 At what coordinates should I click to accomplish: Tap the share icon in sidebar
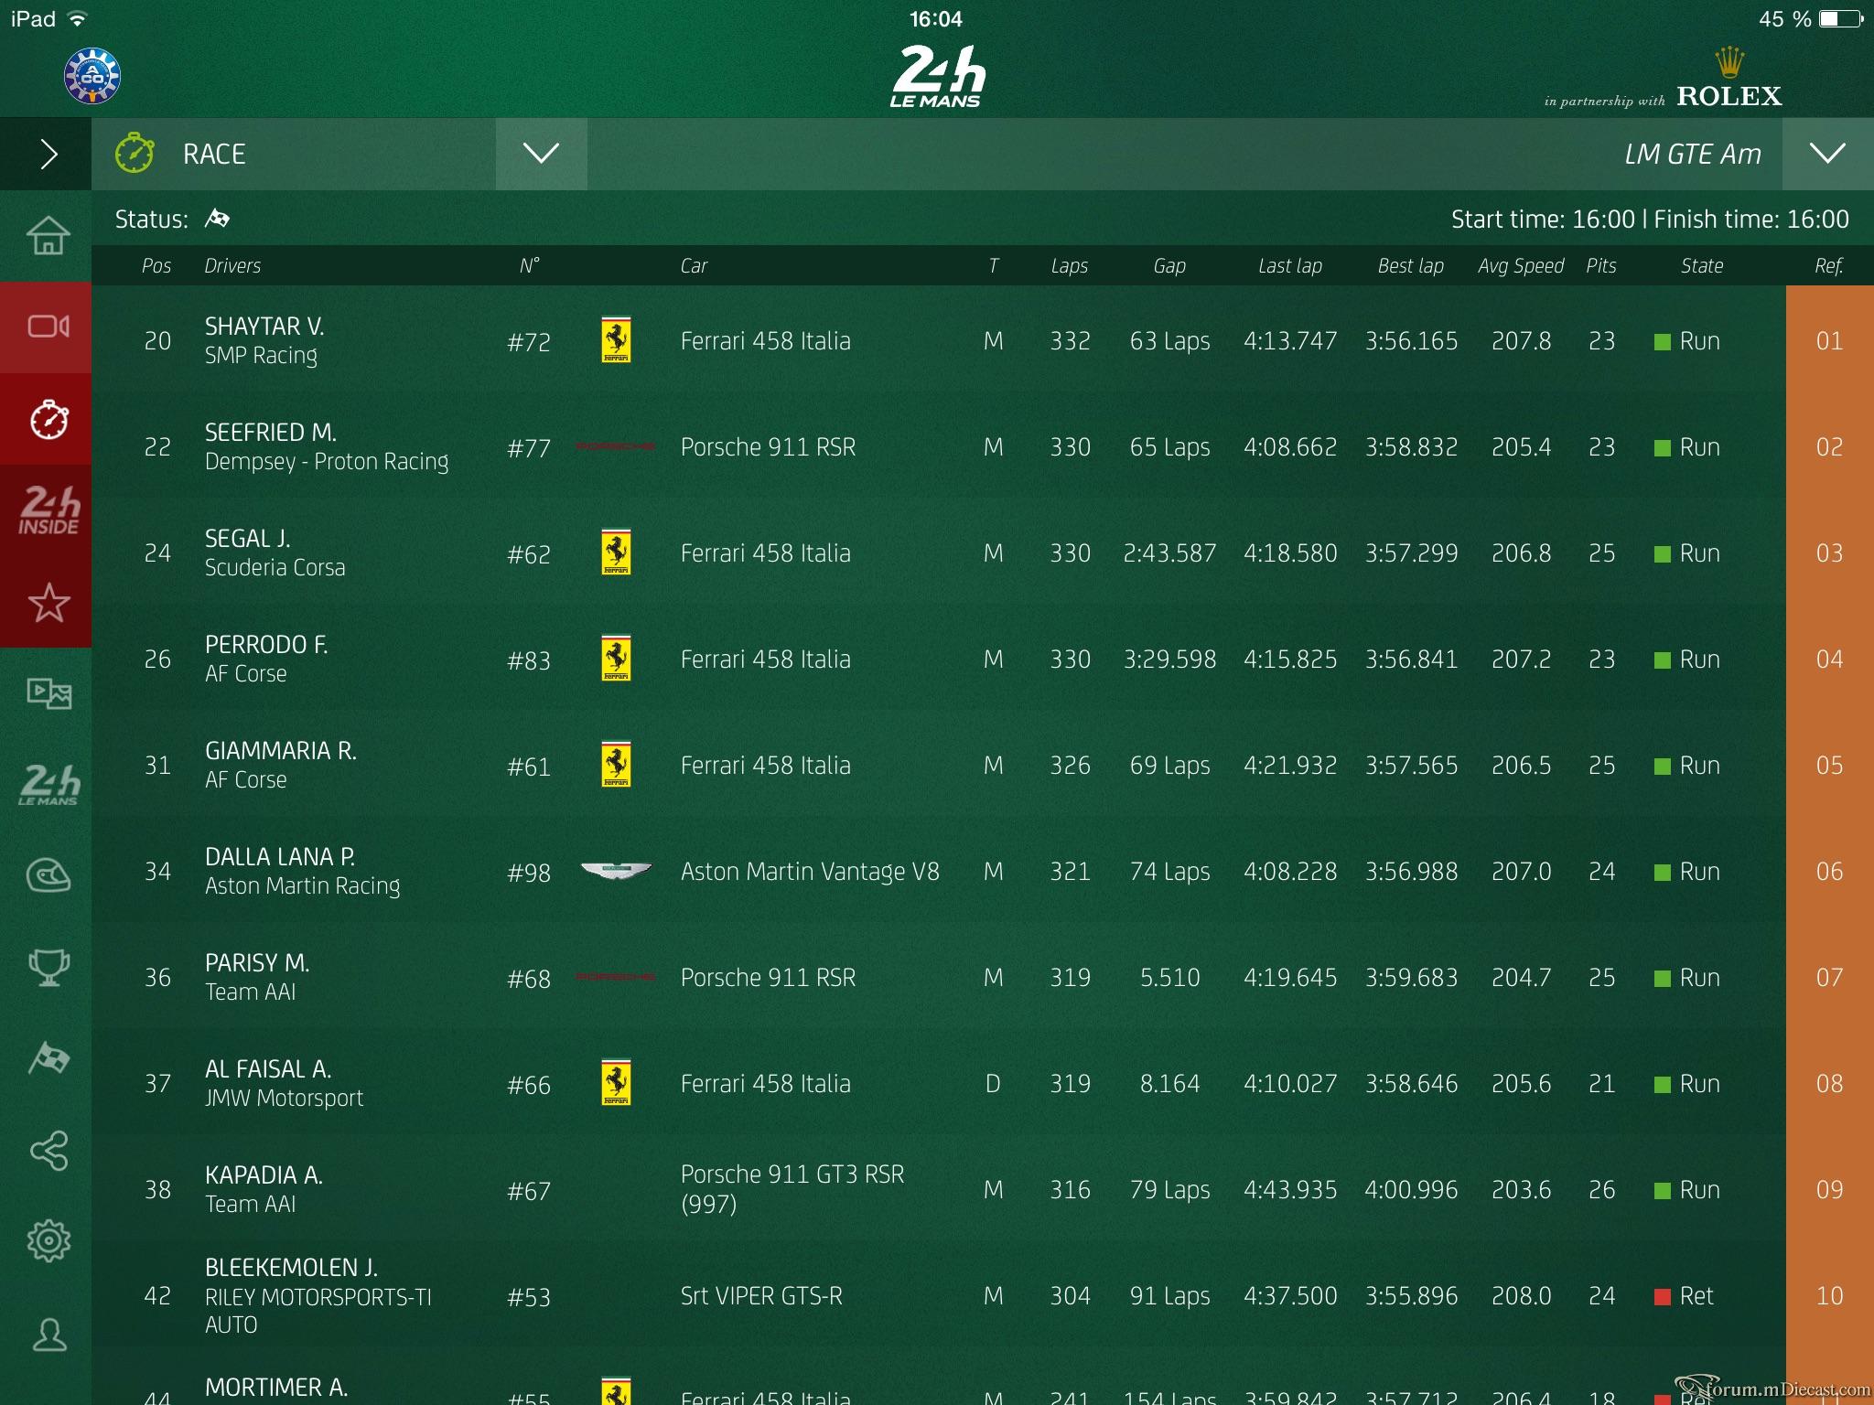(48, 1151)
